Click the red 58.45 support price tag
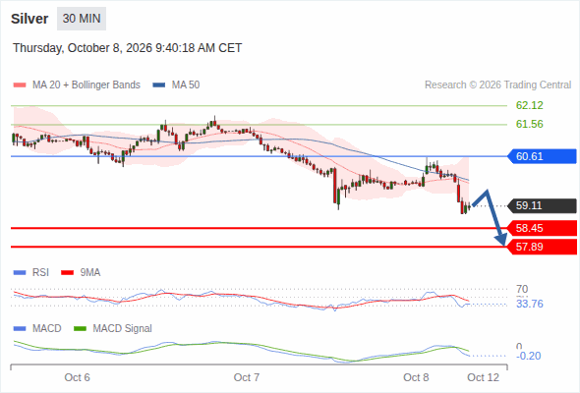 click(542, 228)
